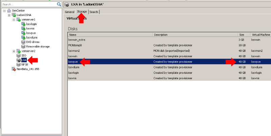Sort disks by Size column header

[x=243, y=35]
